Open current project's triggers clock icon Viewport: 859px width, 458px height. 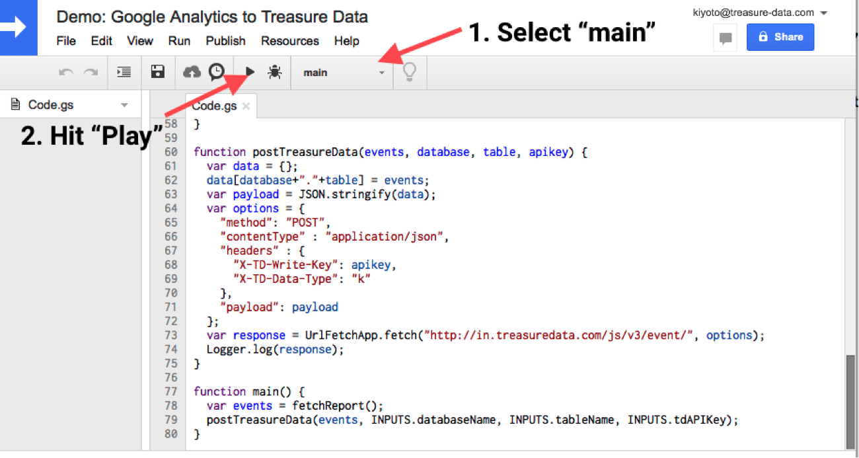point(217,72)
